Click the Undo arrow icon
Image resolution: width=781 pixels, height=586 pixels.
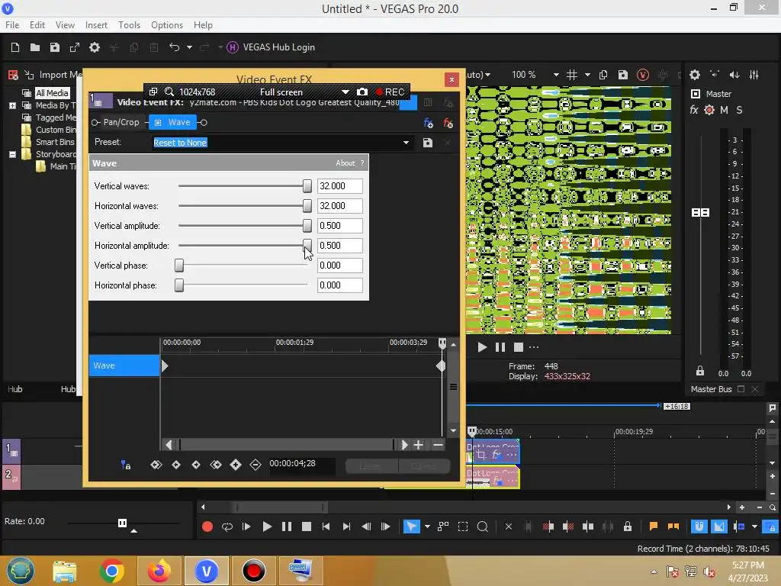click(175, 47)
